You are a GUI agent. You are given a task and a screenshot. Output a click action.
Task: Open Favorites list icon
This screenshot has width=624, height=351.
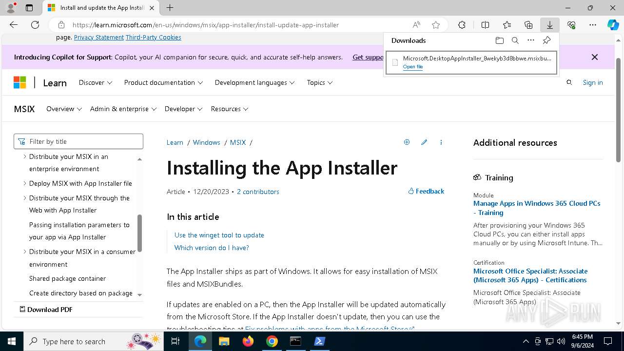(x=507, y=25)
